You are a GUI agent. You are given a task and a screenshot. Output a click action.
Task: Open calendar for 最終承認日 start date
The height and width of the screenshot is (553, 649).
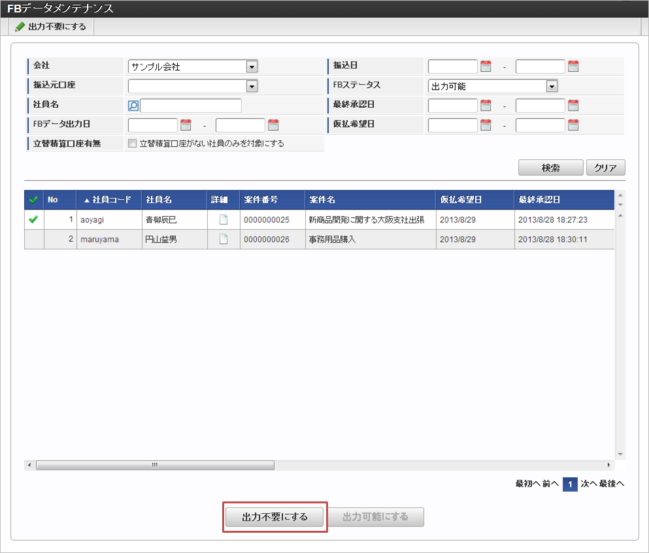tap(486, 106)
